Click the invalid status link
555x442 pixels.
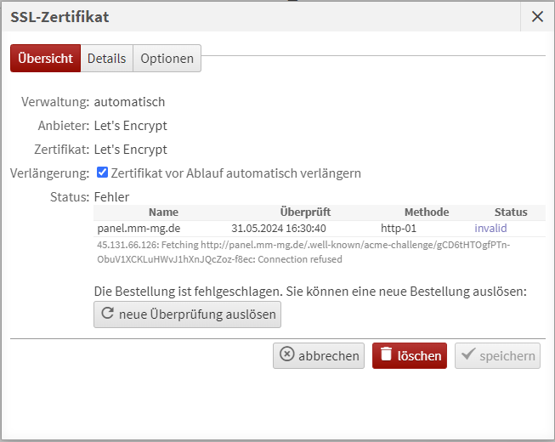tap(490, 228)
